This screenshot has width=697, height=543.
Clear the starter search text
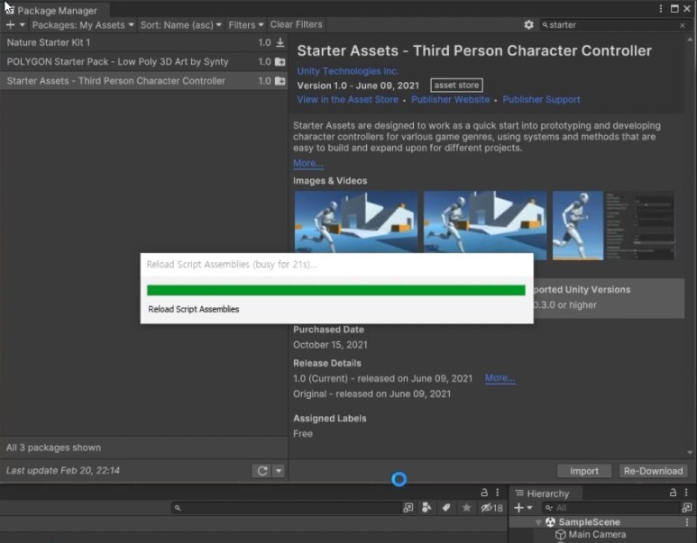[x=683, y=25]
